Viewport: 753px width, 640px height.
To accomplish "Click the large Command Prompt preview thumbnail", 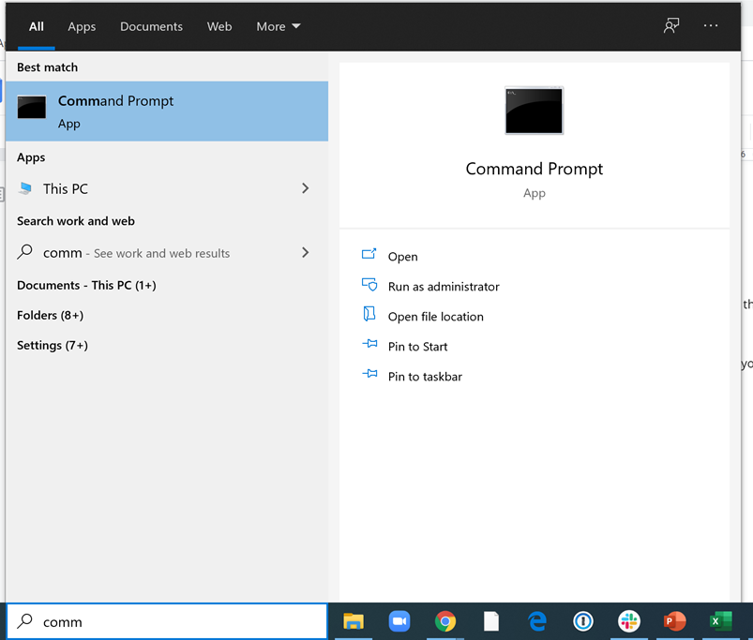I will coord(534,111).
